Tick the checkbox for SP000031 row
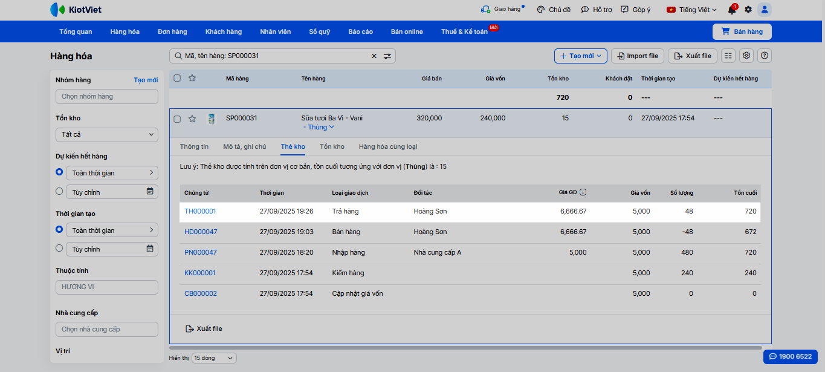This screenshot has width=825, height=372. point(177,119)
